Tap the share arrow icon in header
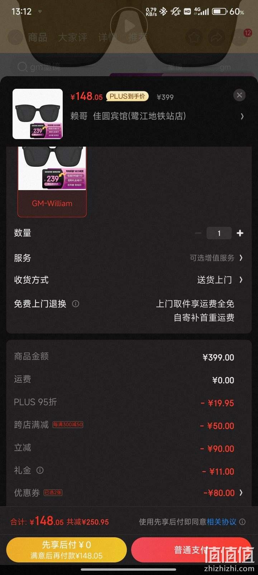The image size is (258, 575). [x=216, y=37]
